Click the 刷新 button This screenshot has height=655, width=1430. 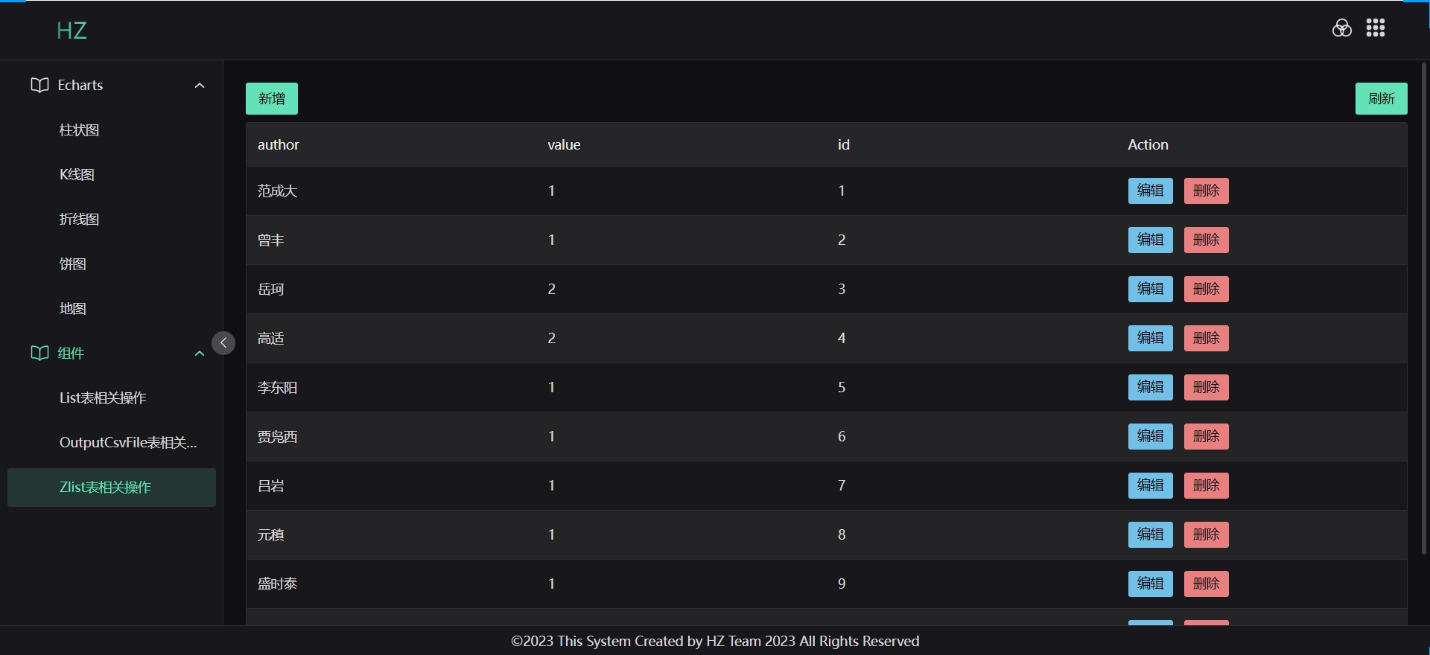click(1381, 98)
